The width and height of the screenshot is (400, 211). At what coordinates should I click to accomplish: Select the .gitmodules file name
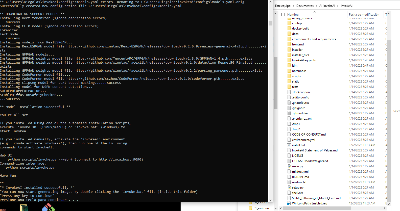300,113
